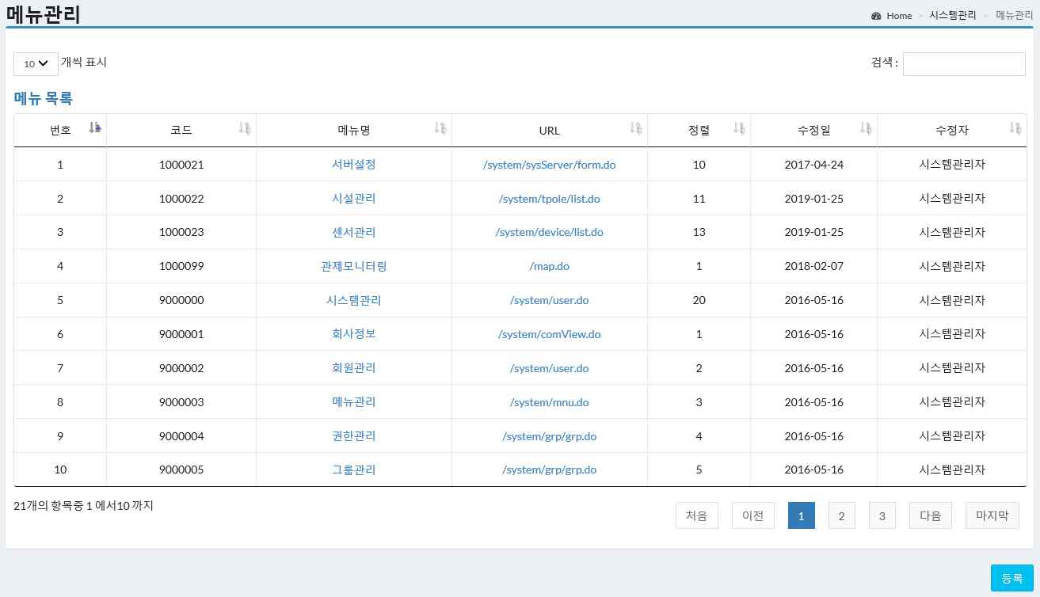Click URL /system/tpole/list.do
This screenshot has width=1040, height=597.
(x=550, y=199)
